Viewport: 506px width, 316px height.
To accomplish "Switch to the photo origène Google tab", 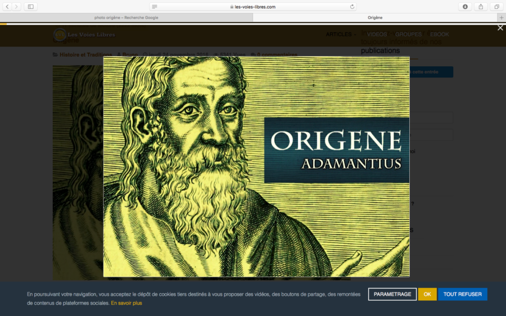I will click(126, 18).
